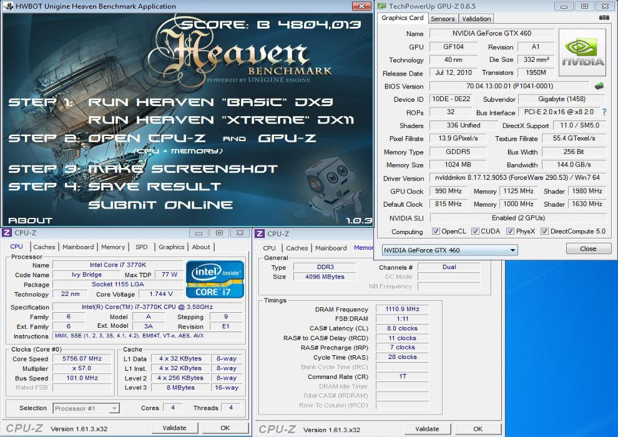The height and width of the screenshot is (437, 618).
Task: Click GPU-Z link in Heaven step 2
Action: [x=287, y=139]
